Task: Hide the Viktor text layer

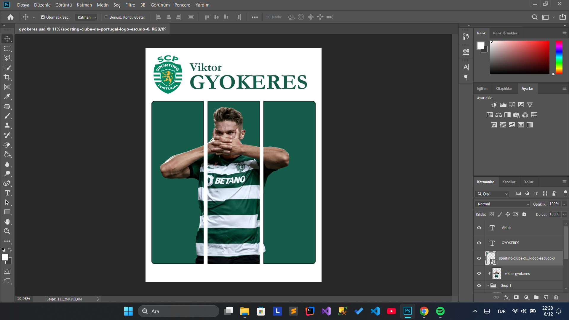Action: coord(479,228)
